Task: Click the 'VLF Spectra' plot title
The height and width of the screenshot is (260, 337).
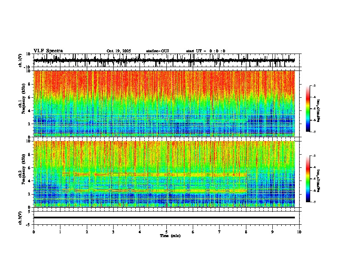Action: (x=48, y=51)
